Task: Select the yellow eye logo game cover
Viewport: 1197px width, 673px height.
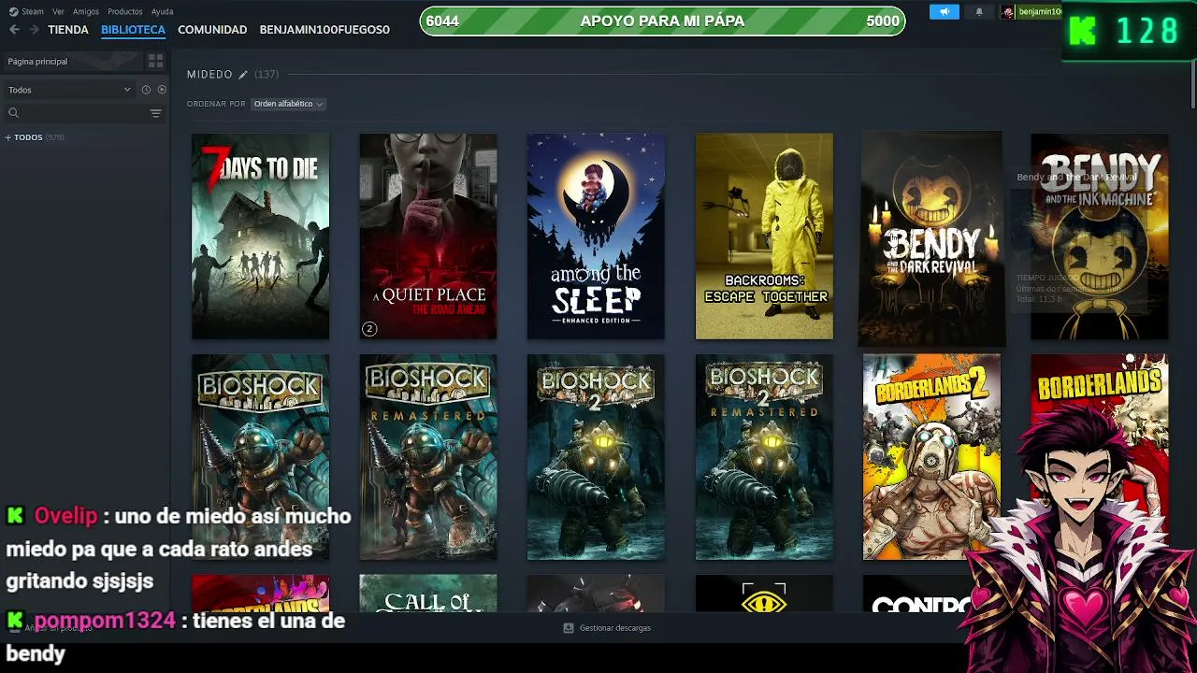Action: tap(764, 594)
